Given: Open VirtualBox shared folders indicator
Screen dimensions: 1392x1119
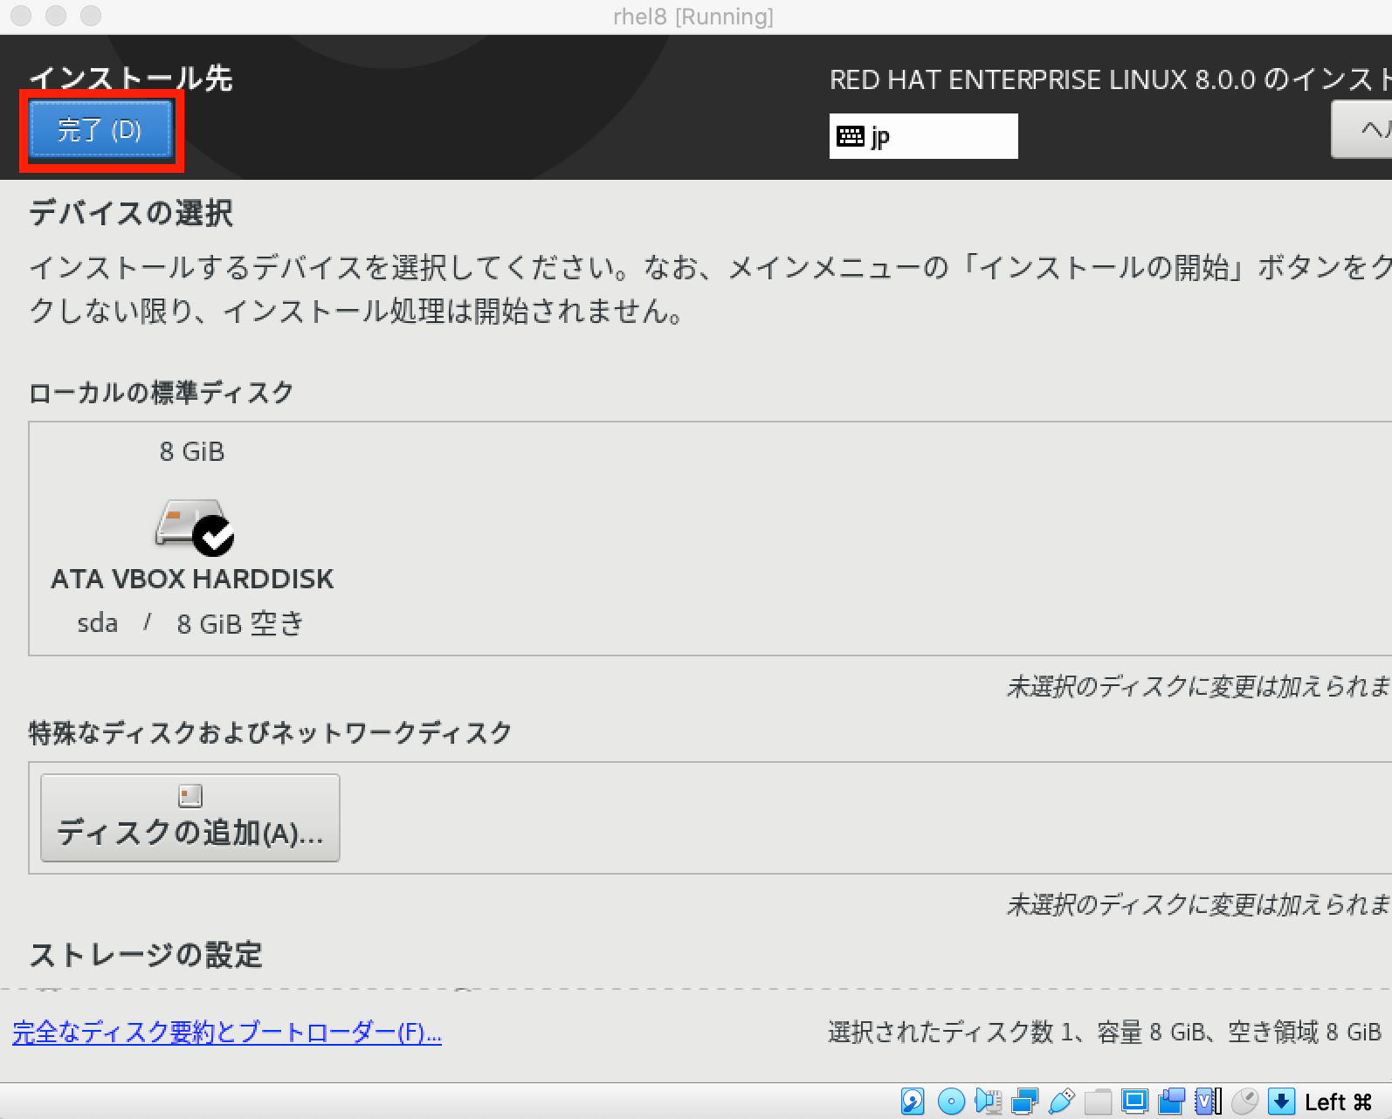Looking at the screenshot, I should [x=1098, y=1102].
